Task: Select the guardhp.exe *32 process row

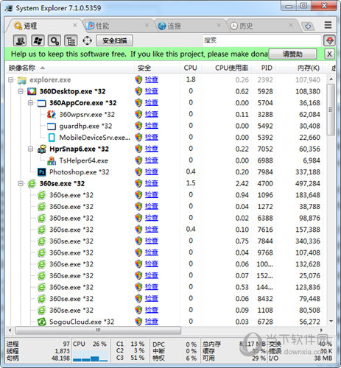Action: [x=166, y=126]
